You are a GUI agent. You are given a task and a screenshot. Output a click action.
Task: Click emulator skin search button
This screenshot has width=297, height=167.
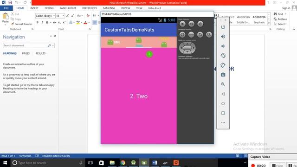[209, 34]
